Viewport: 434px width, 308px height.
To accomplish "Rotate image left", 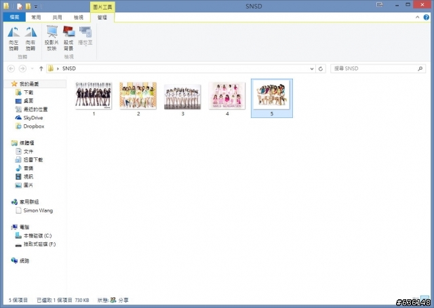I will 14,39.
